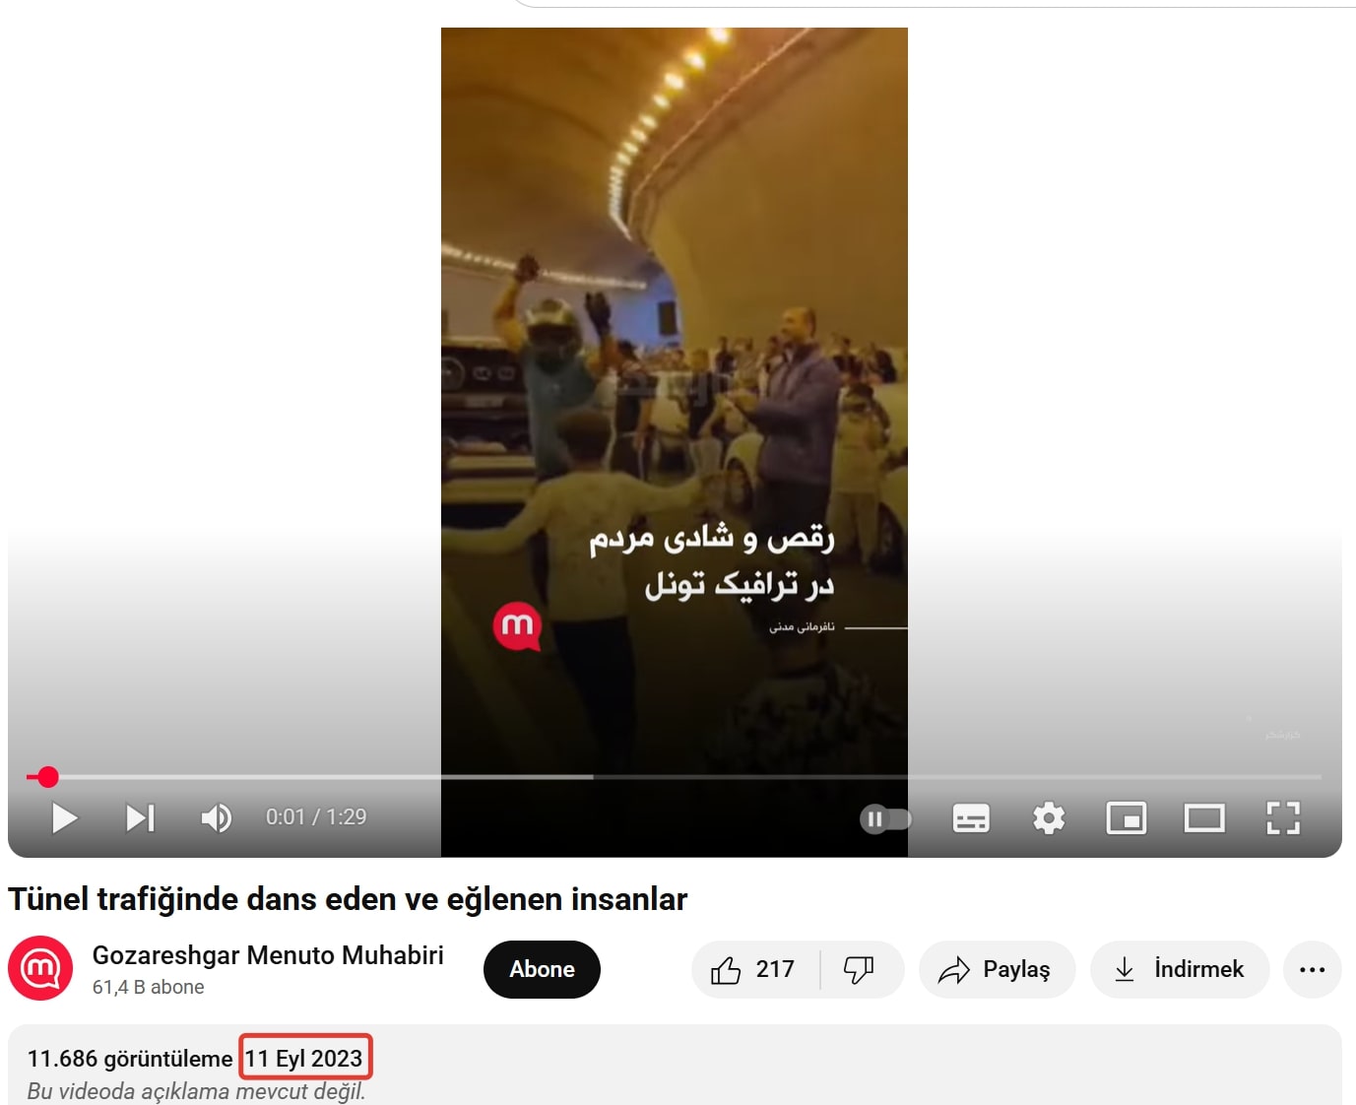Open the three-dot more actions menu
The height and width of the screenshot is (1105, 1356).
[1312, 970]
